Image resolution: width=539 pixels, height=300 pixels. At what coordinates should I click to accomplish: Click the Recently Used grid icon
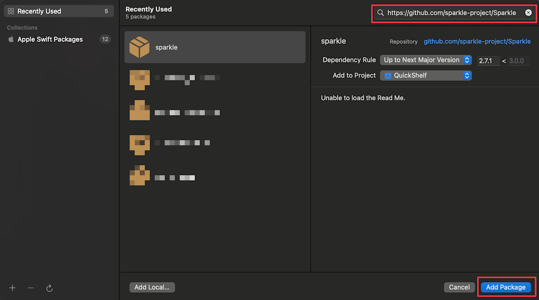[x=11, y=11]
